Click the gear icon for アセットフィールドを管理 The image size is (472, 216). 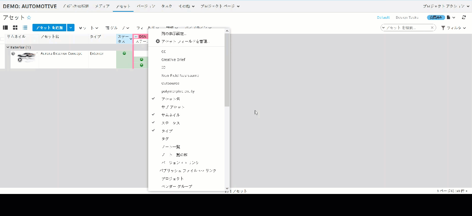coord(158,41)
